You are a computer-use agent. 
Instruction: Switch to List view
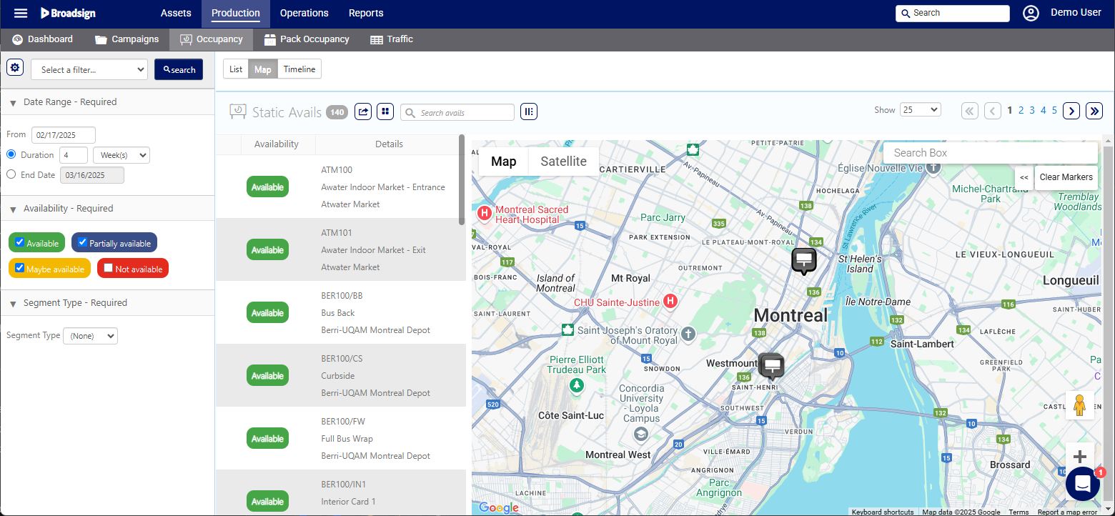(x=236, y=69)
